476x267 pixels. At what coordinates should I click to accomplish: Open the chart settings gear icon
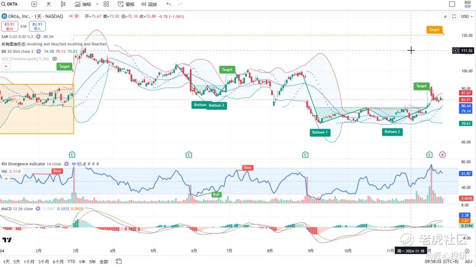(x=467, y=251)
